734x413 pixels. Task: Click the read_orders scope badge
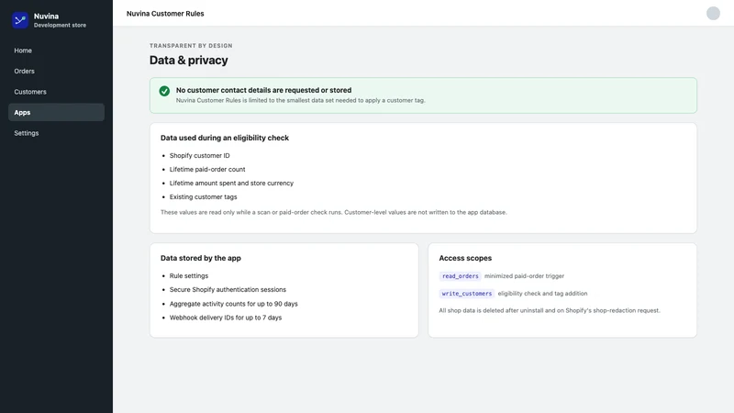[x=461, y=276]
